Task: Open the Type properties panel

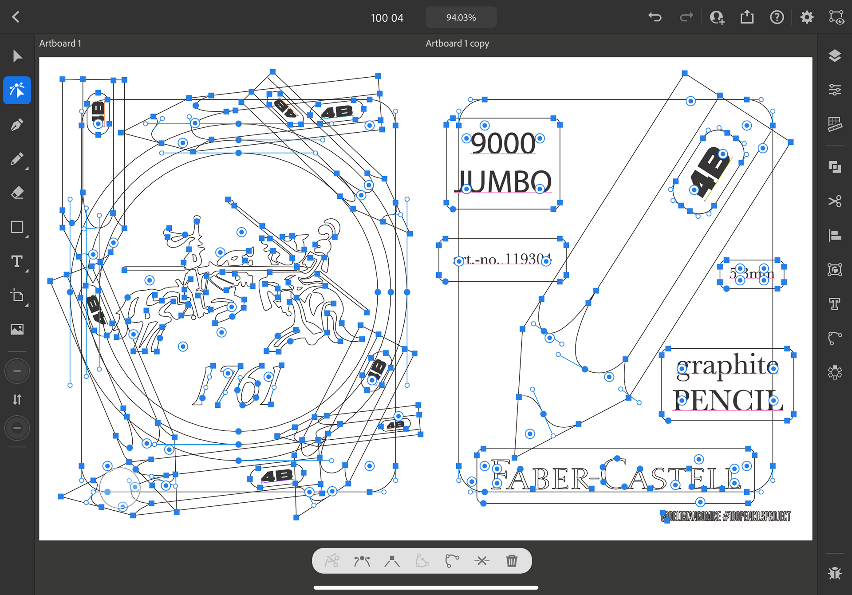Action: coord(835,304)
